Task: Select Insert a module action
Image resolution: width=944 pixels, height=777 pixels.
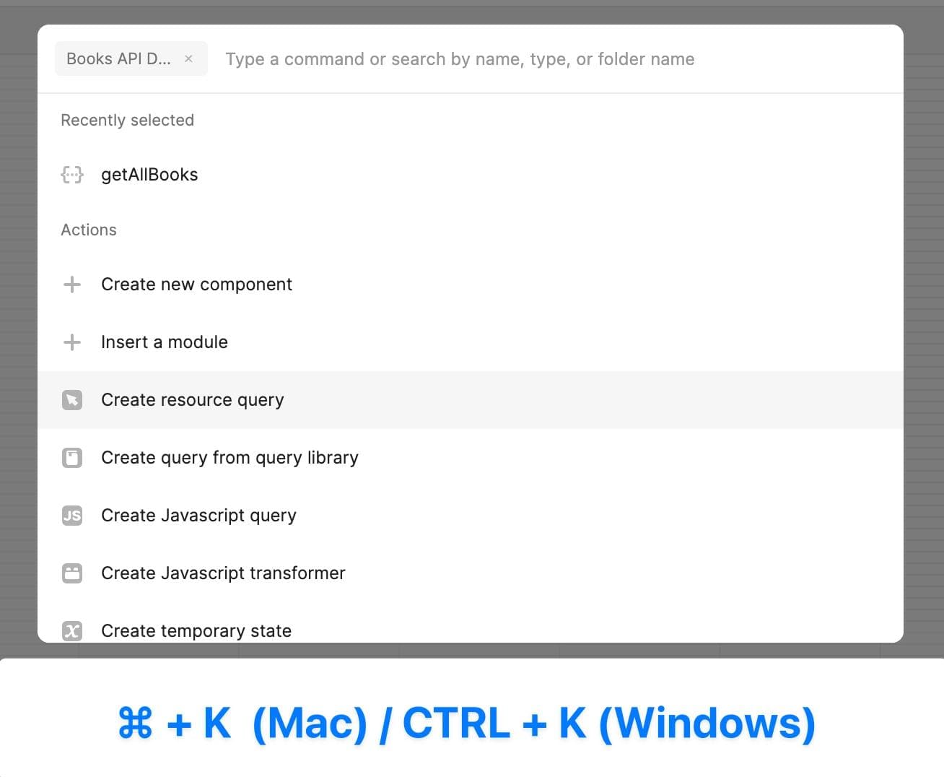Action: 165,342
